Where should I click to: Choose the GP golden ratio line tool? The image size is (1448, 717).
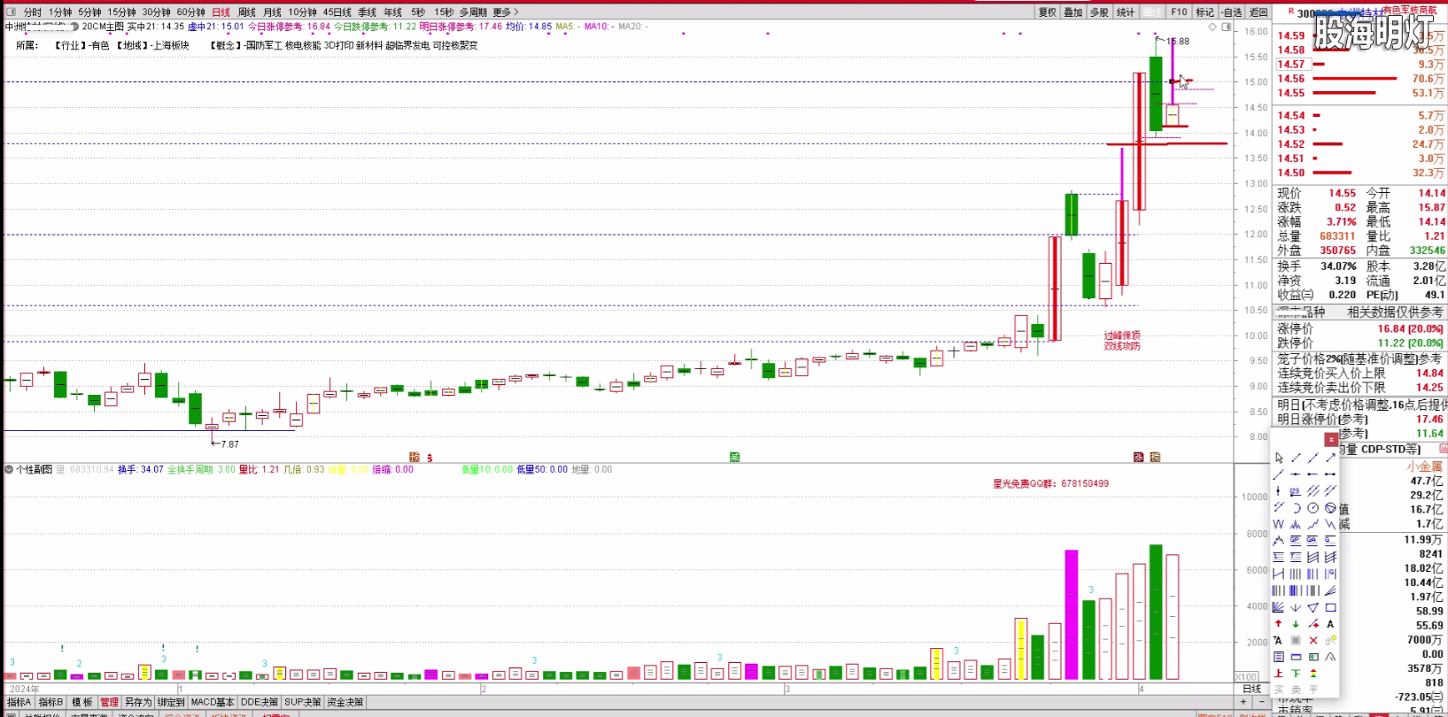point(1296,540)
